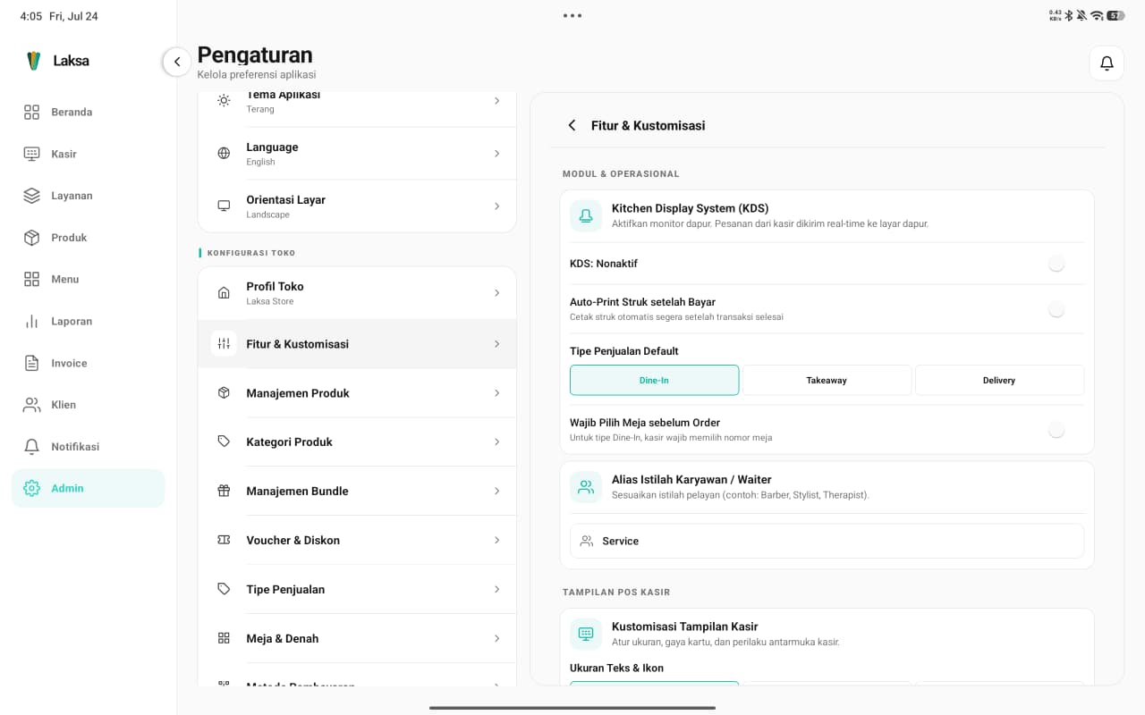This screenshot has width=1145, height=715.
Task: Open Voucher & Diskon via its chevron
Action: coord(497,541)
